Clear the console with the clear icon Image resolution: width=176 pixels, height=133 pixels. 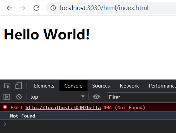point(19,97)
